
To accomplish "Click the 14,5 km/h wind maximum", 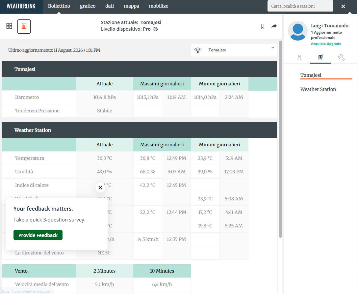I will pos(147,239).
